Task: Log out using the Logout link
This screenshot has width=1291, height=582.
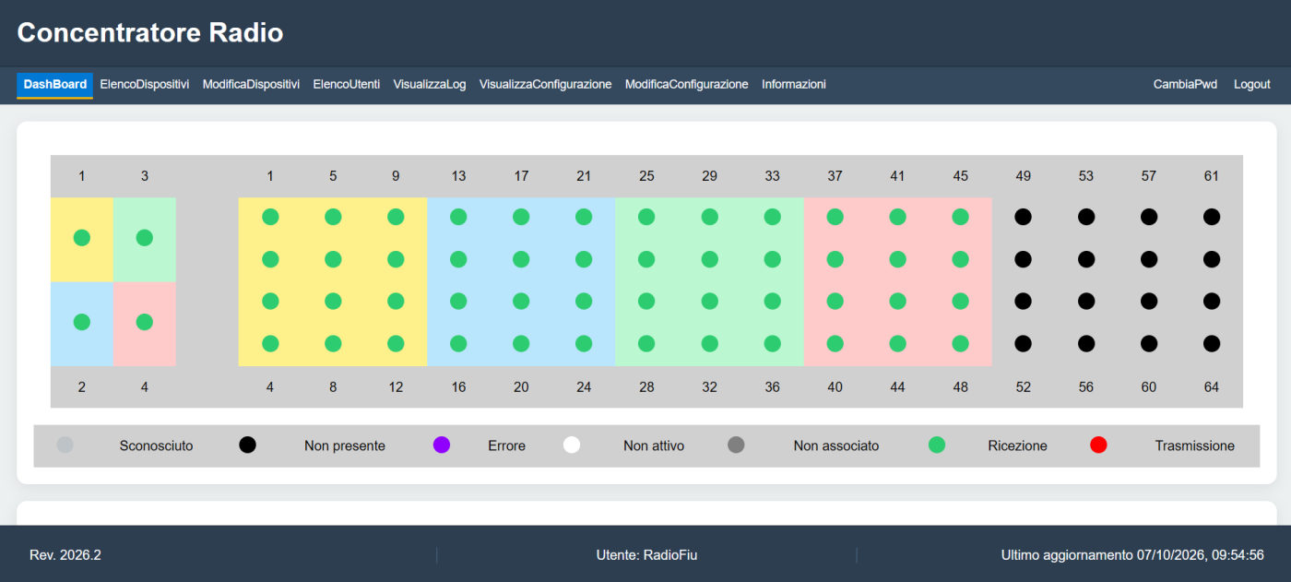Action: click(1252, 85)
